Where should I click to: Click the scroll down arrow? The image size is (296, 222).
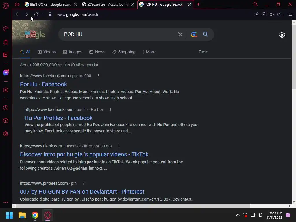(294, 201)
